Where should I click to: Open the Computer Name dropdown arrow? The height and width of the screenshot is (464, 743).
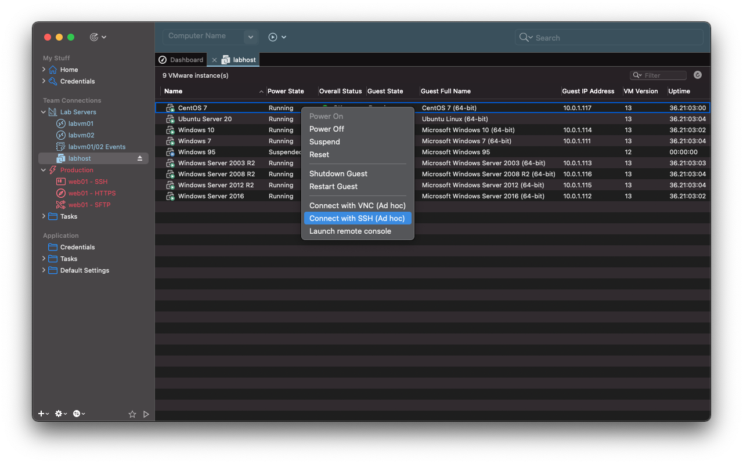click(250, 37)
